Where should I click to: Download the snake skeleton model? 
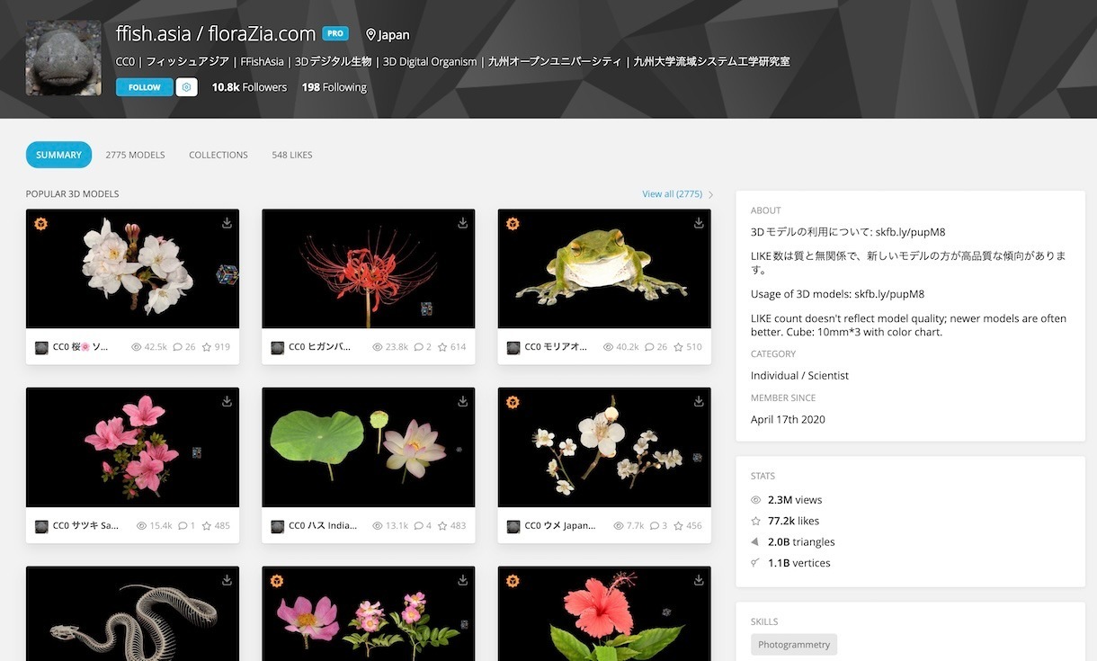point(227,580)
